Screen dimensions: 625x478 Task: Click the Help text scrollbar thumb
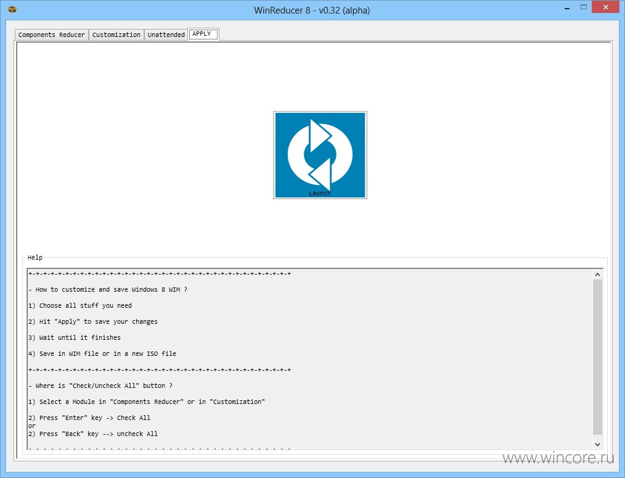pos(597,357)
